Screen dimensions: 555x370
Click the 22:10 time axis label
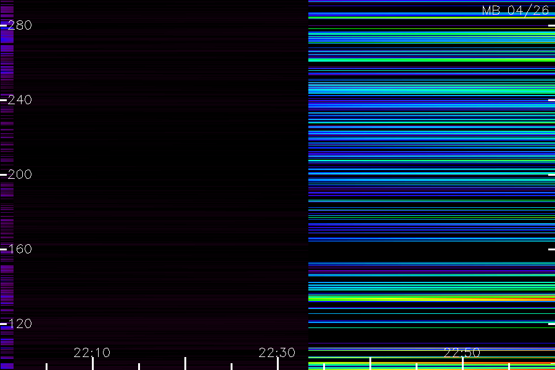coord(92,353)
